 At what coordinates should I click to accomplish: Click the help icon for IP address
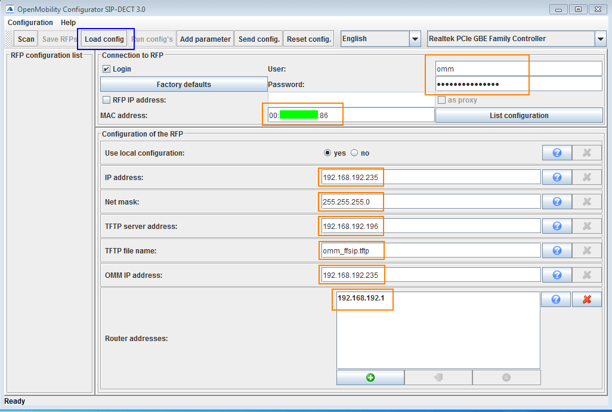click(557, 177)
